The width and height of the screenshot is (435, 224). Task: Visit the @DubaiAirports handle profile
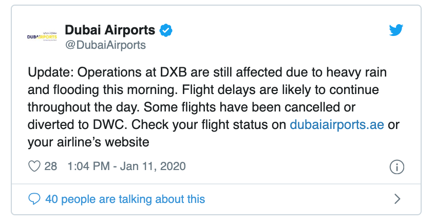tap(105, 45)
